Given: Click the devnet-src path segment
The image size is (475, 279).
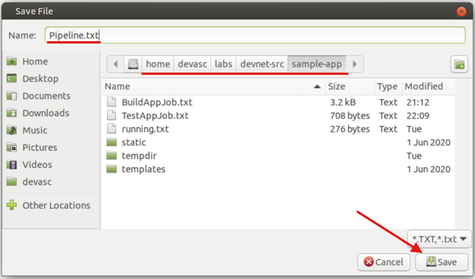Looking at the screenshot, I should [262, 64].
